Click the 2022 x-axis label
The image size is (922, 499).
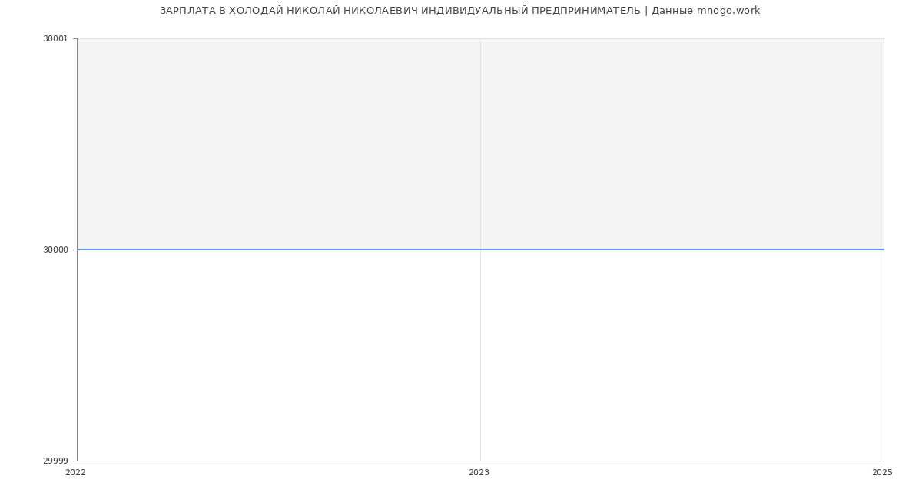(76, 473)
